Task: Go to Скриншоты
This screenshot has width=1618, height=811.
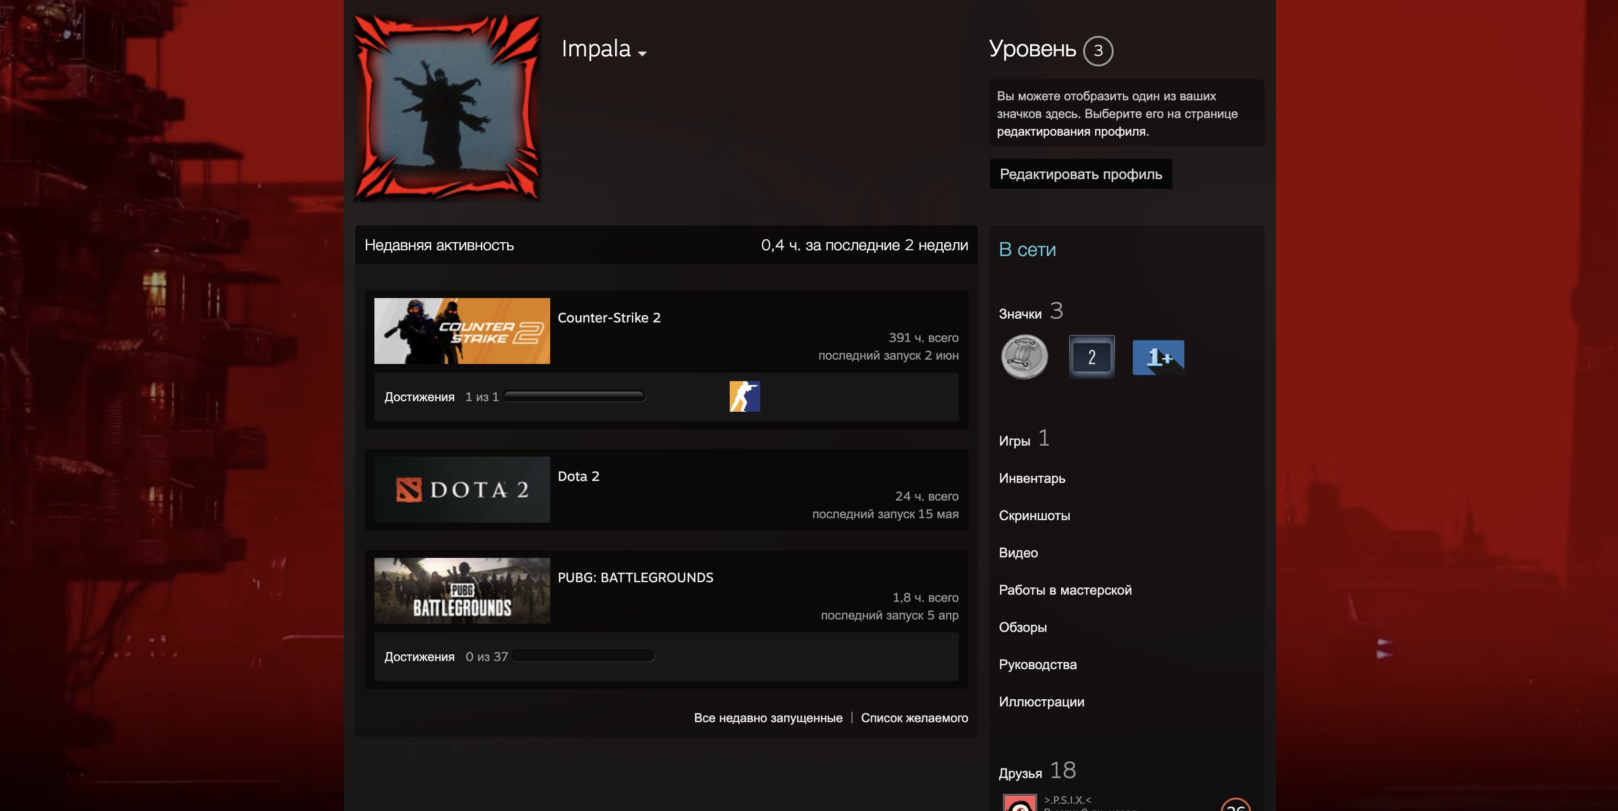Action: click(x=1034, y=515)
